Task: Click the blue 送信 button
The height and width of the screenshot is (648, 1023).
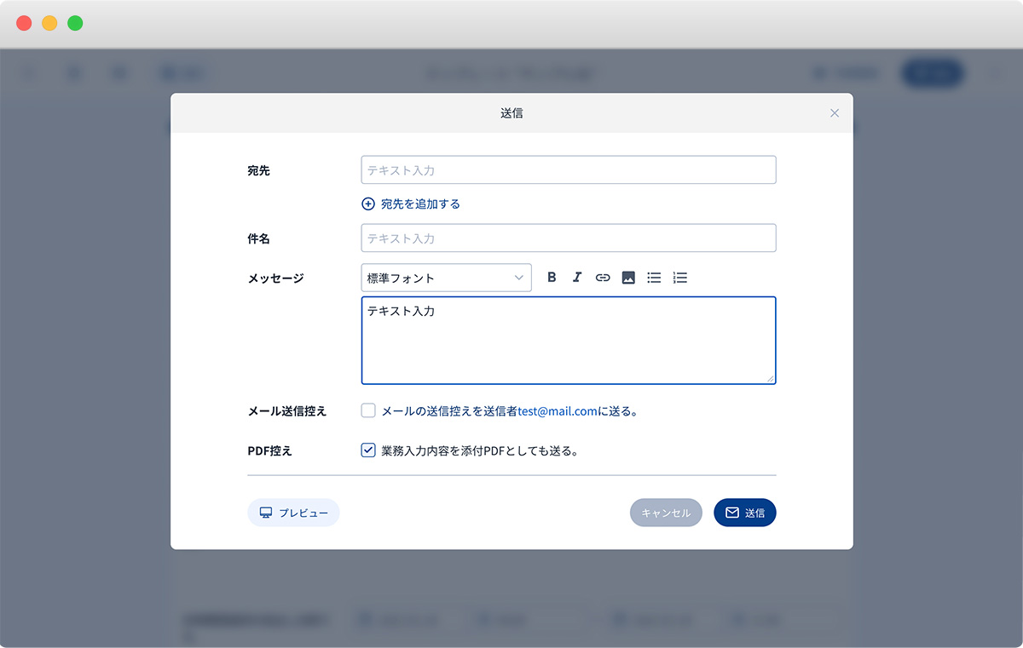Action: (744, 513)
